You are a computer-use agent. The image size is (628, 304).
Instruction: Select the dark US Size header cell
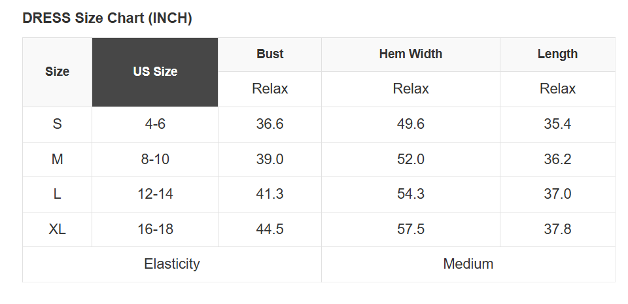155,72
